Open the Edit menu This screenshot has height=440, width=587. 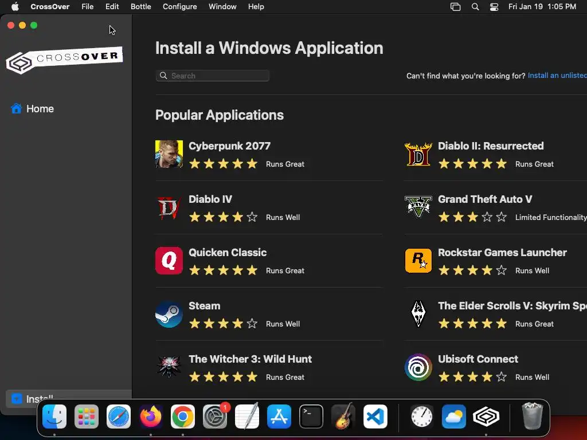[x=112, y=7]
